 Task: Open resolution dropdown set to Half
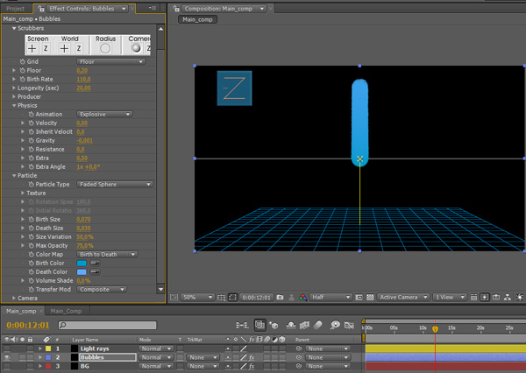331,297
